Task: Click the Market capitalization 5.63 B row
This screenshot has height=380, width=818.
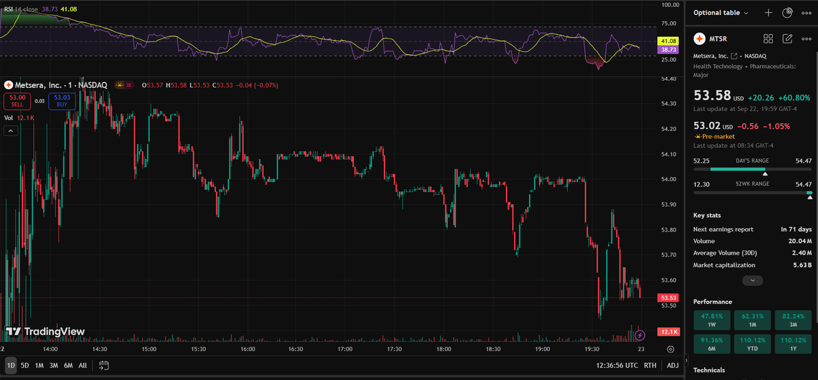Action: [x=753, y=264]
